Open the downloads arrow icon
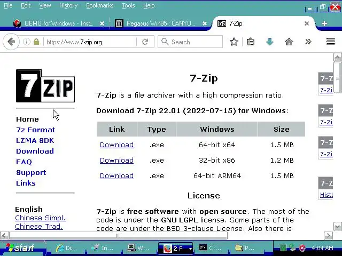Image resolution: width=342 pixels, height=256 pixels. (x=269, y=42)
